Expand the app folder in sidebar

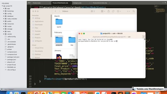tap(4, 9)
